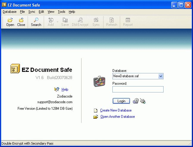
Task: Click the Open toolbar icon
Action: coord(10,20)
